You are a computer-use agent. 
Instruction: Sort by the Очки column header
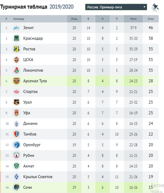click(151, 19)
